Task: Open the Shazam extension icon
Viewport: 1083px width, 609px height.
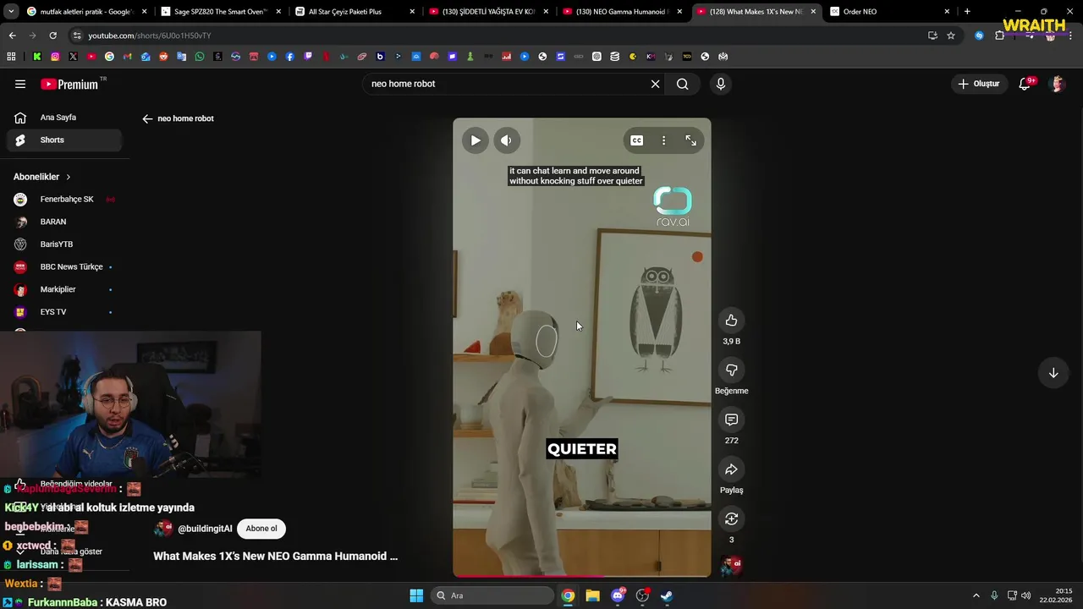Action: pos(979,36)
